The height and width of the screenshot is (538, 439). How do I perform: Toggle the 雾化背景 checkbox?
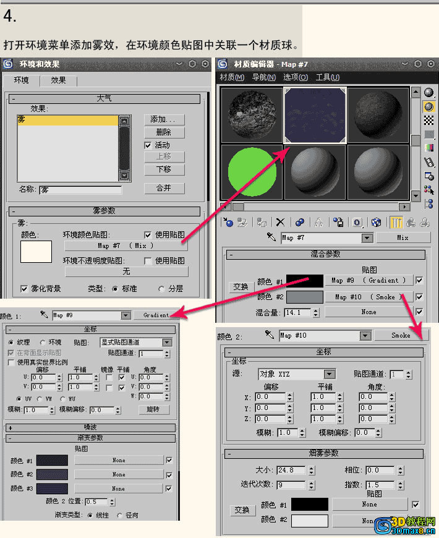24,289
